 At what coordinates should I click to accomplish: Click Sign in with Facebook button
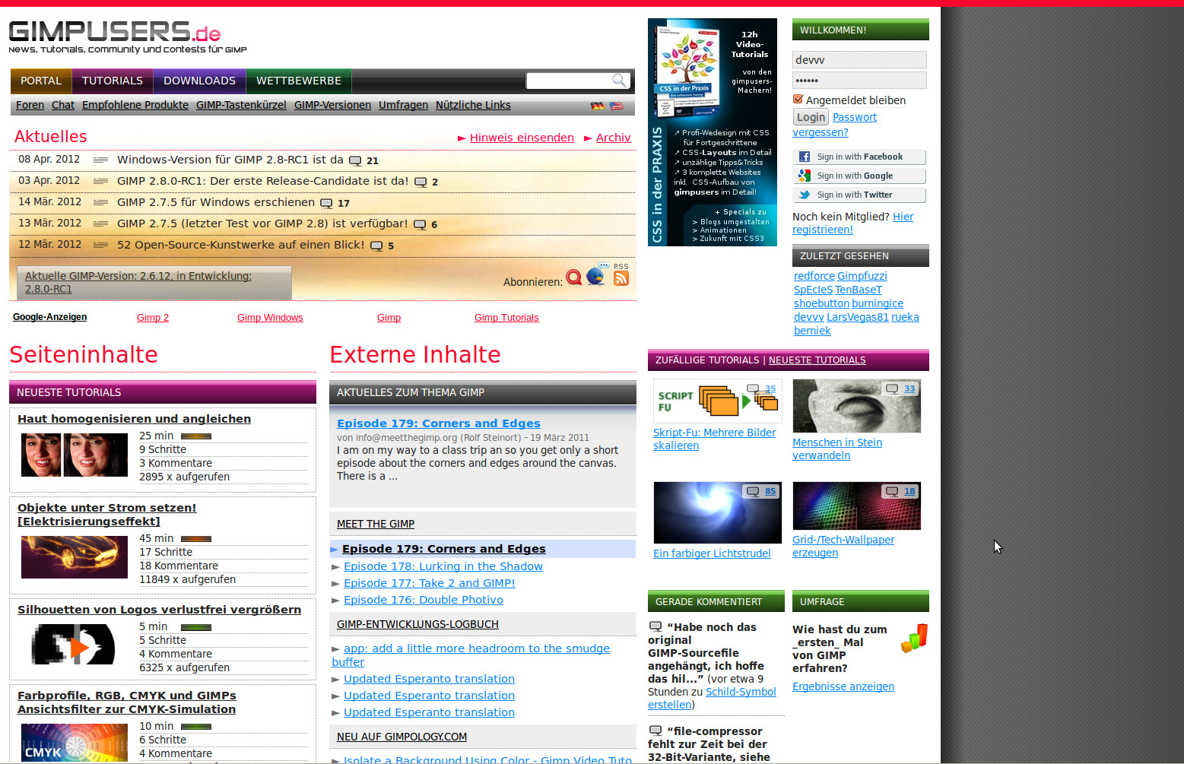(859, 157)
